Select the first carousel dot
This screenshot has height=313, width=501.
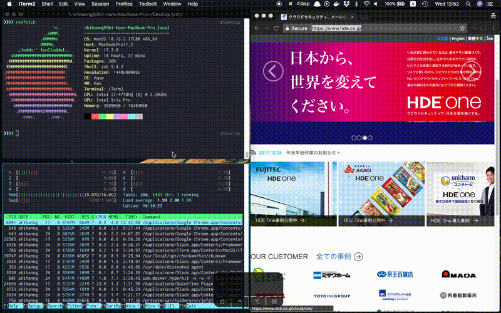coord(354,138)
